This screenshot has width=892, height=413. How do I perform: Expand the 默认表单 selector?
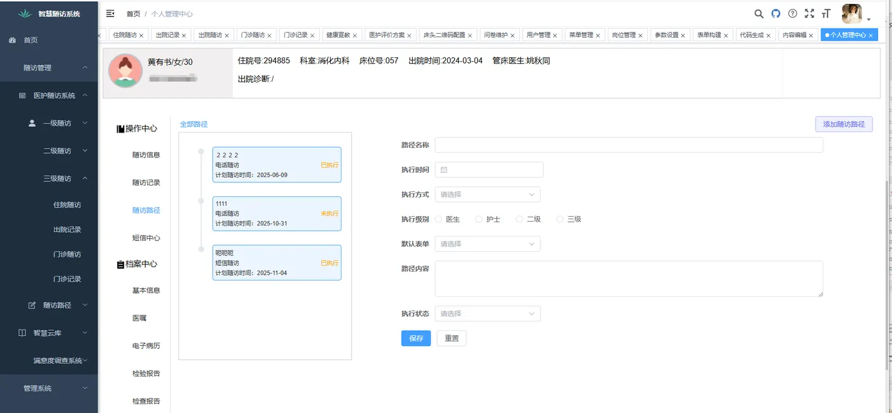[487, 243]
